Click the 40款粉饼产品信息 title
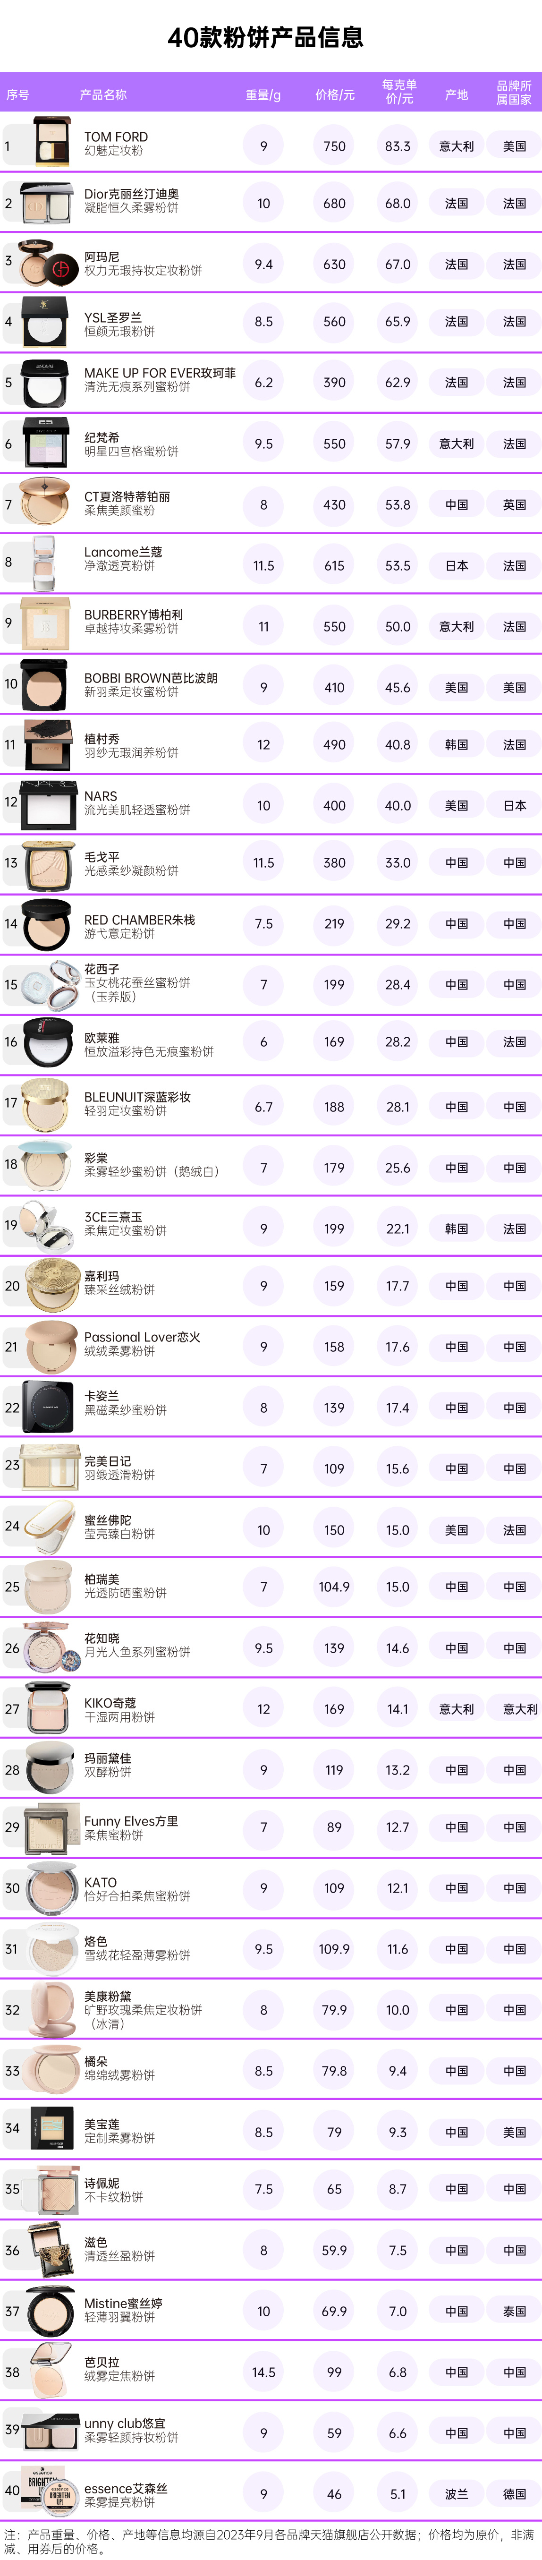 (265, 37)
